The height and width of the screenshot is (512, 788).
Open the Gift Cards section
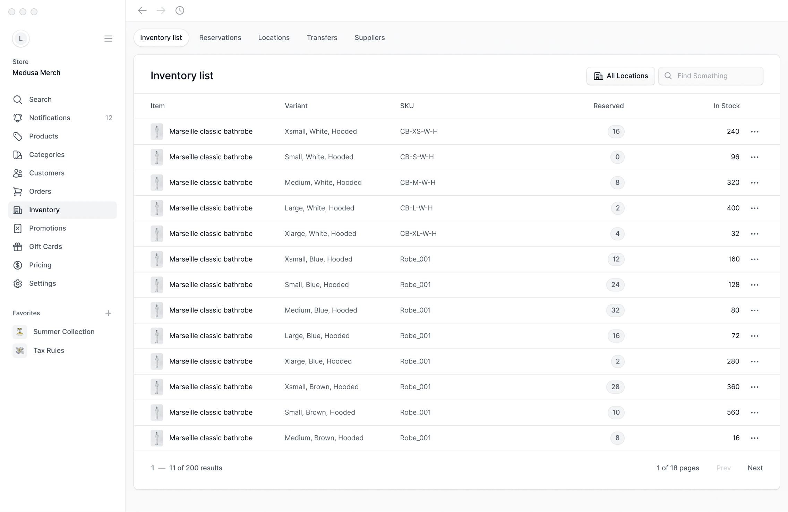point(45,246)
